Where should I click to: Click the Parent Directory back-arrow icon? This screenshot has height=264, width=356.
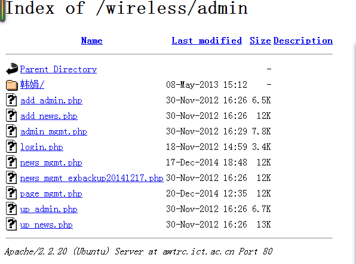[x=12, y=69]
